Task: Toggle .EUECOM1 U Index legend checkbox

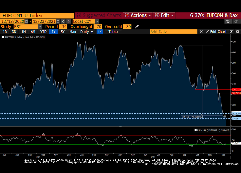Action: 3,37
